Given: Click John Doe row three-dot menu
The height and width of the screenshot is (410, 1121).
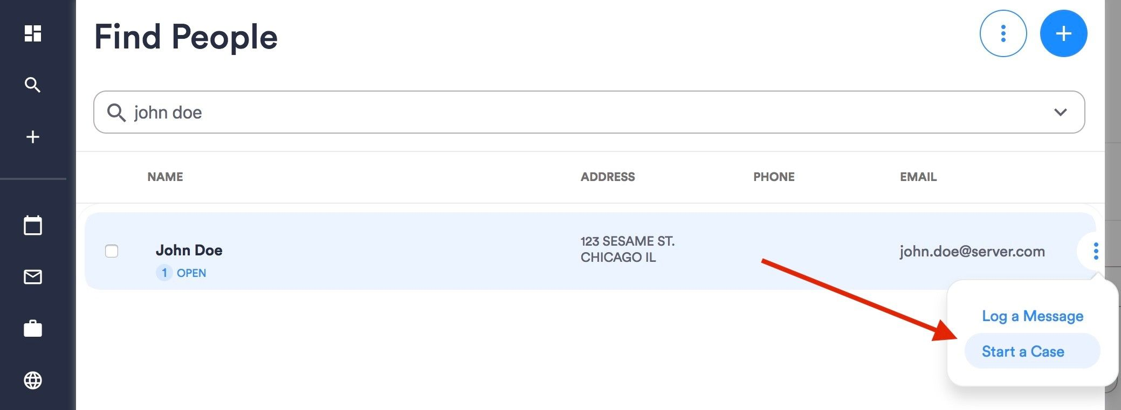Looking at the screenshot, I should click(1096, 251).
